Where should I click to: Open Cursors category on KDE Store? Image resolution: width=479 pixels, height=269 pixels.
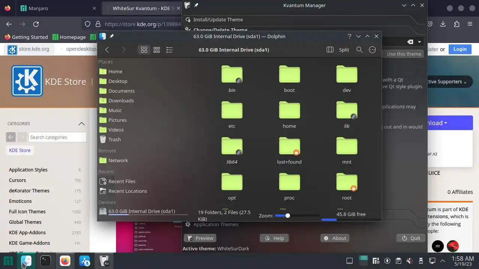(17, 180)
